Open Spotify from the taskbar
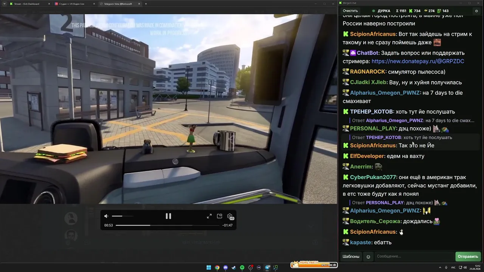This screenshot has height=272, width=484. [242, 268]
